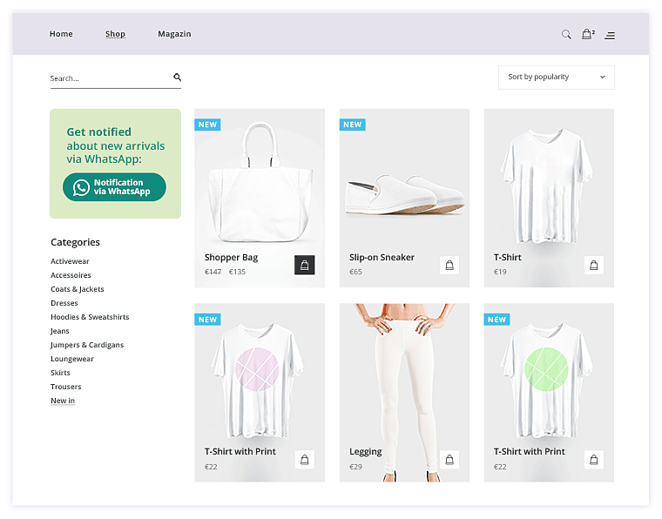Select Jumpers & Cardigans category

pos(87,345)
